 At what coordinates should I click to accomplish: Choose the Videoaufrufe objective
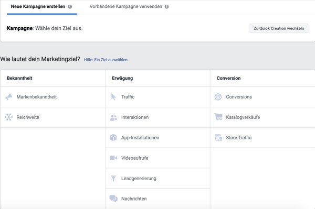click(x=157, y=158)
